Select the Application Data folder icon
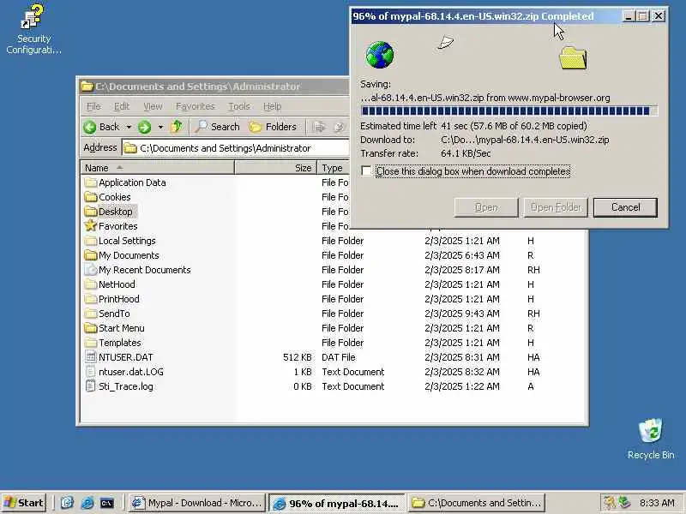The image size is (686, 514). [x=91, y=182]
